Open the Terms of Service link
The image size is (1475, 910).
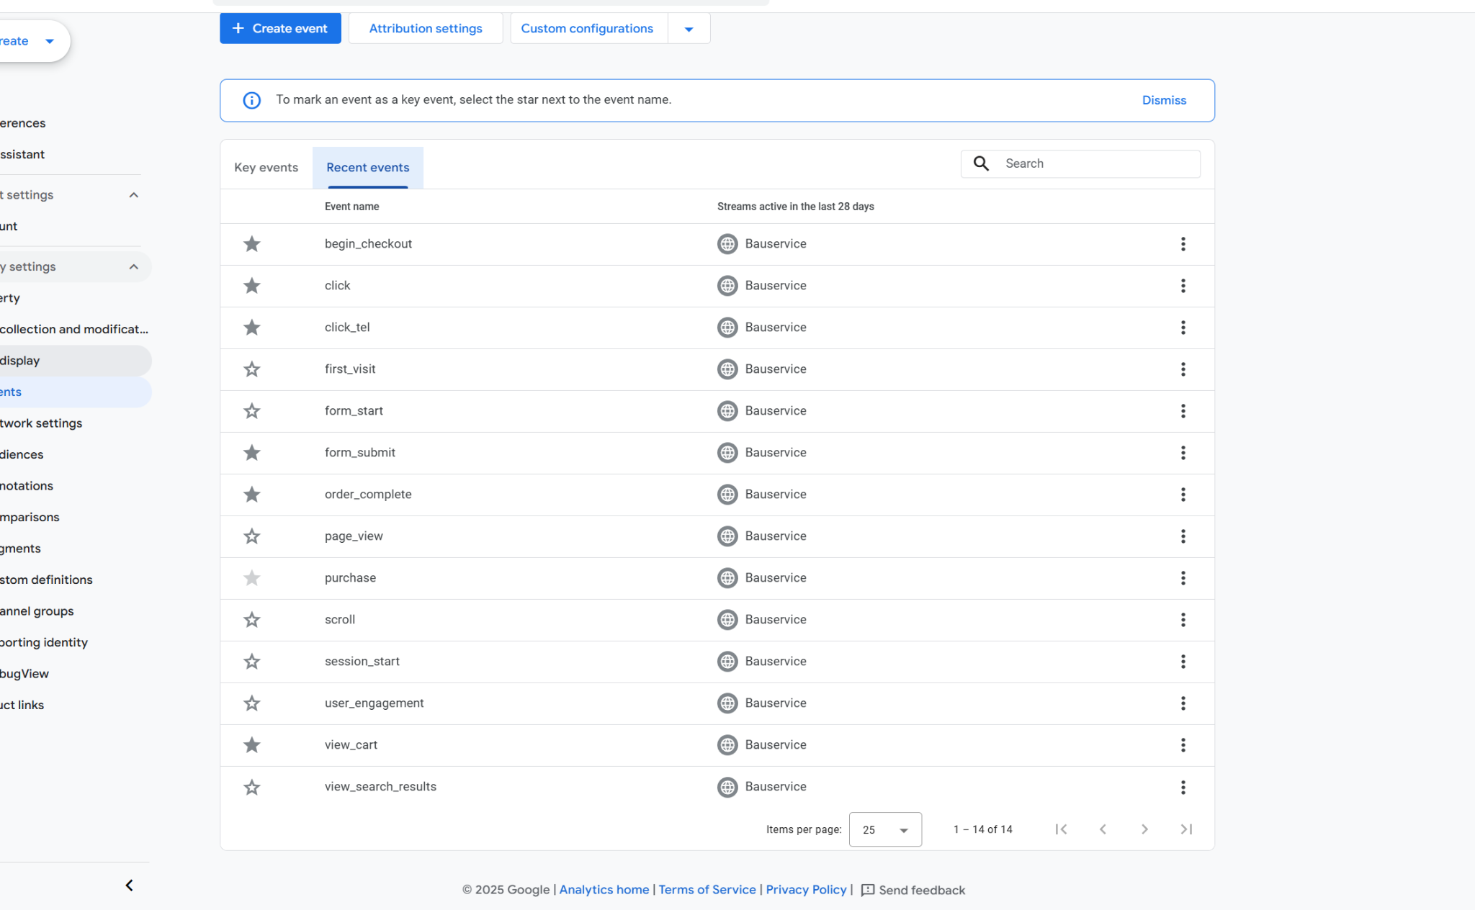tap(707, 890)
